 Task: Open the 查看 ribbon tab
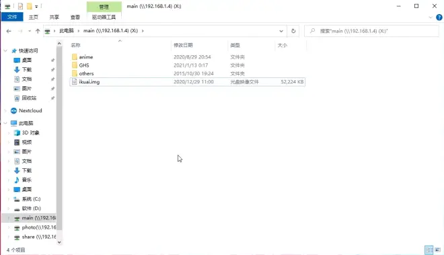pos(75,17)
